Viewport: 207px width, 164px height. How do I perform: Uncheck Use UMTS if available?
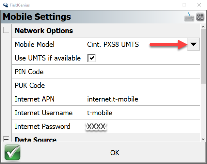pos(91,58)
